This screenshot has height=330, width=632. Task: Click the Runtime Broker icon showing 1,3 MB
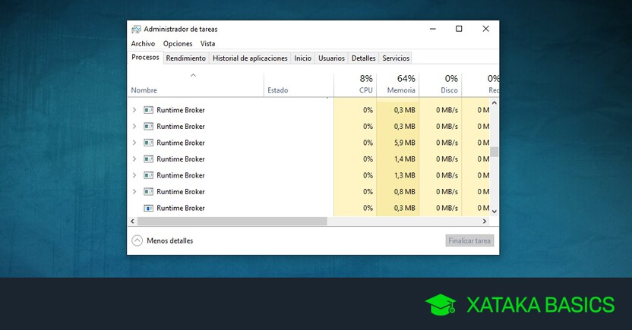[149, 175]
